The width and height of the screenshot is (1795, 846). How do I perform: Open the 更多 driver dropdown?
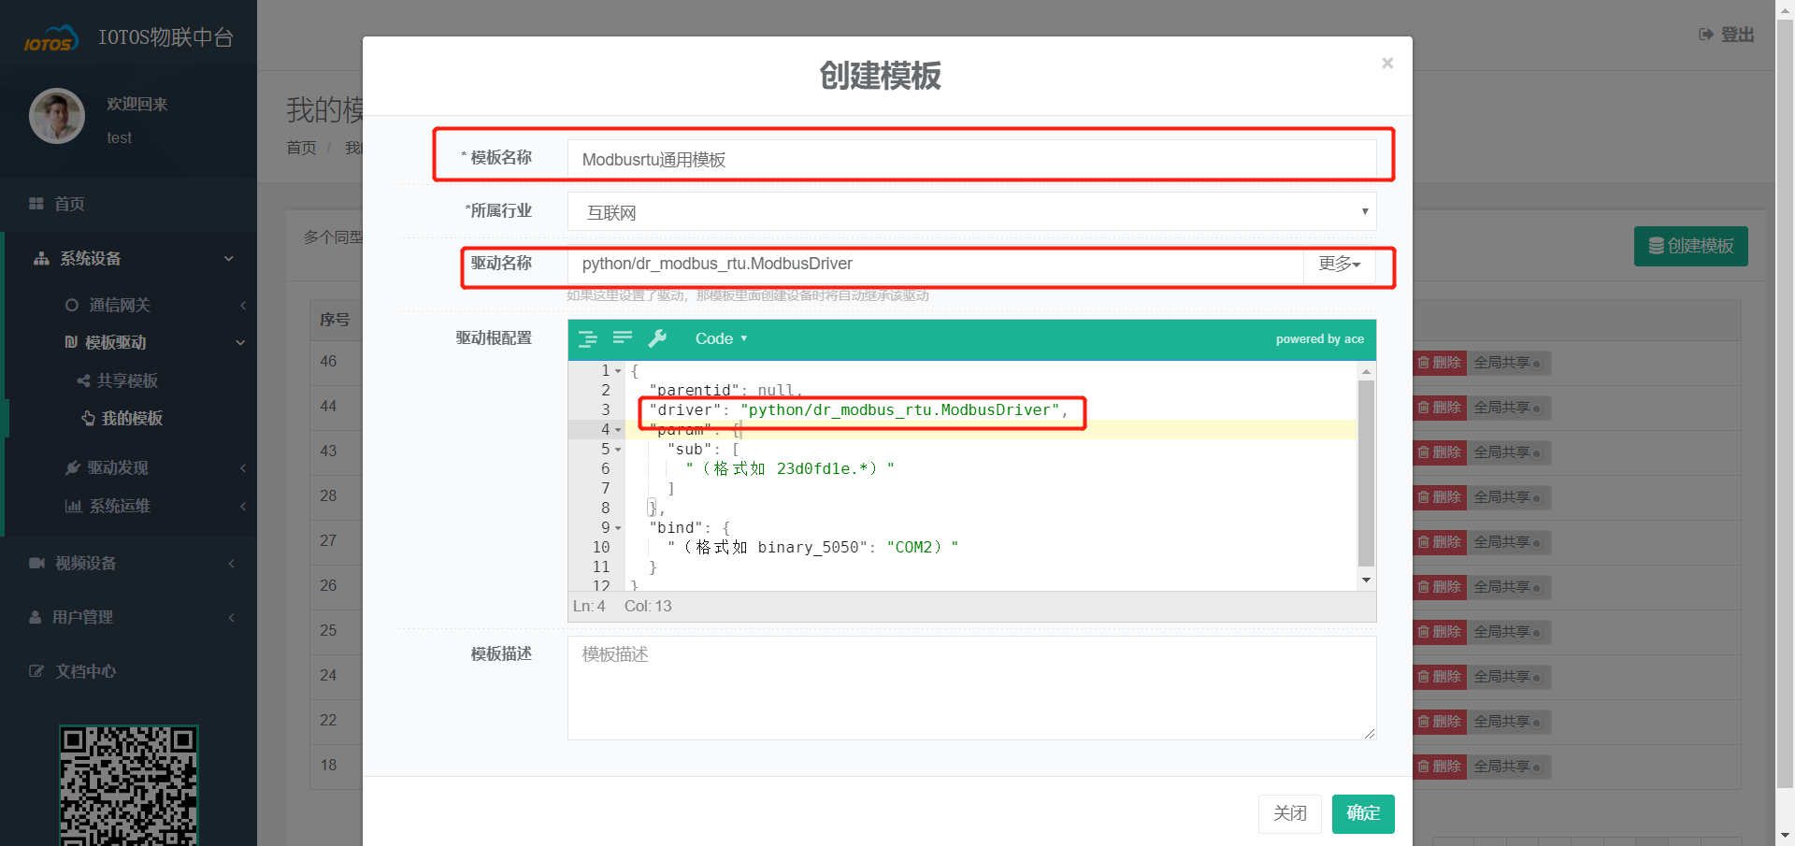coord(1339,264)
